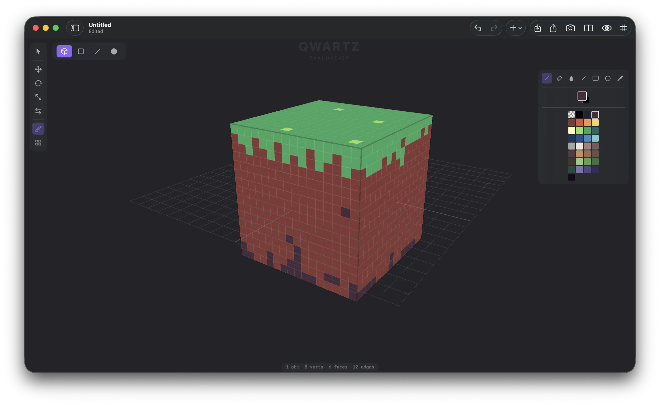Select the fill (droplet) tool
Viewport: 660px width, 405px height.
571,78
